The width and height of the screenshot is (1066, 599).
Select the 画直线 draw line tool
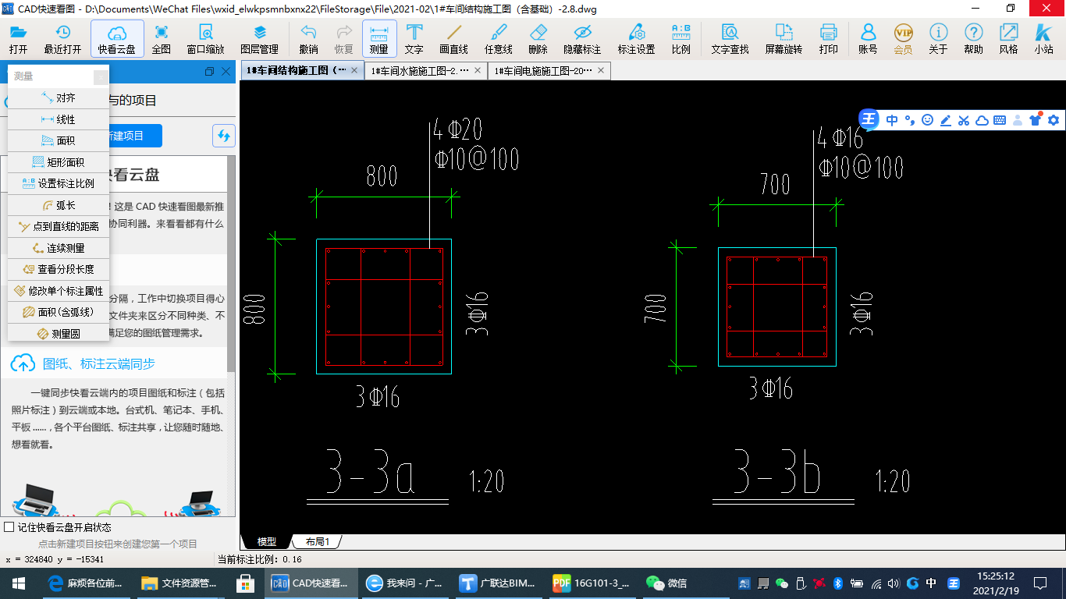(453, 39)
